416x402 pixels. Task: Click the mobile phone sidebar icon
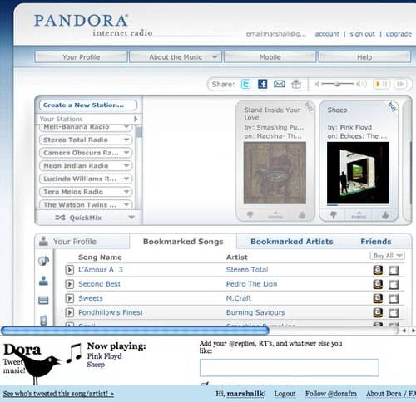pyautogui.click(x=43, y=320)
